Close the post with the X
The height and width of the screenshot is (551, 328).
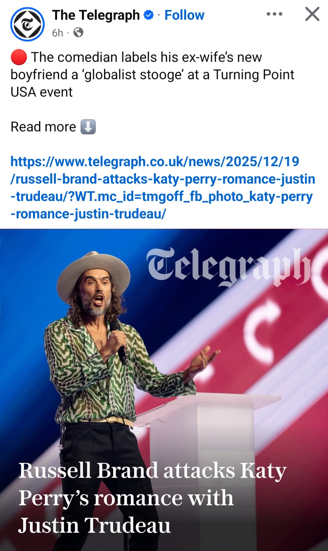click(312, 14)
